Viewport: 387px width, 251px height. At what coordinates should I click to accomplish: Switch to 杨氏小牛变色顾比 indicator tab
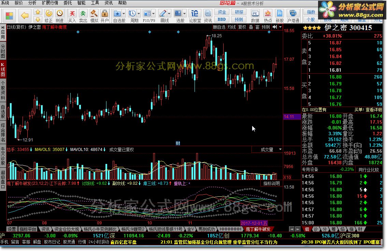tap(100, 229)
